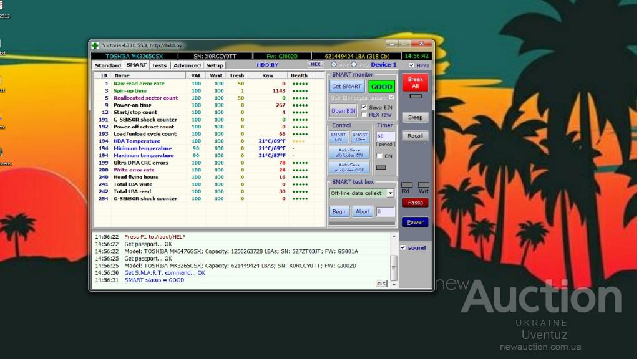Open the Advanced tab

click(x=187, y=65)
